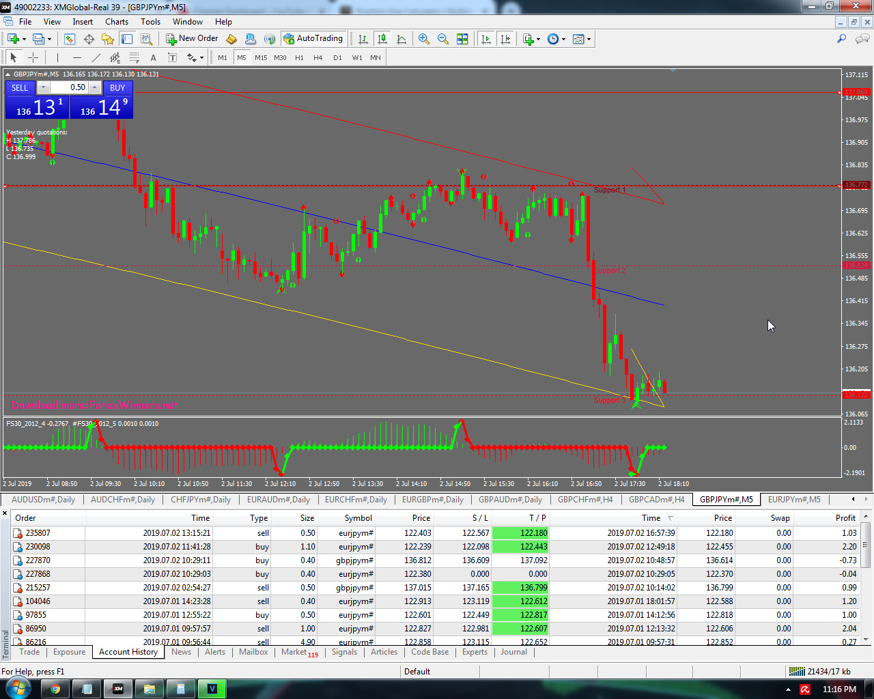874x699 pixels.
Task: Expand the arrows objects dropdown
Action: 201,57
